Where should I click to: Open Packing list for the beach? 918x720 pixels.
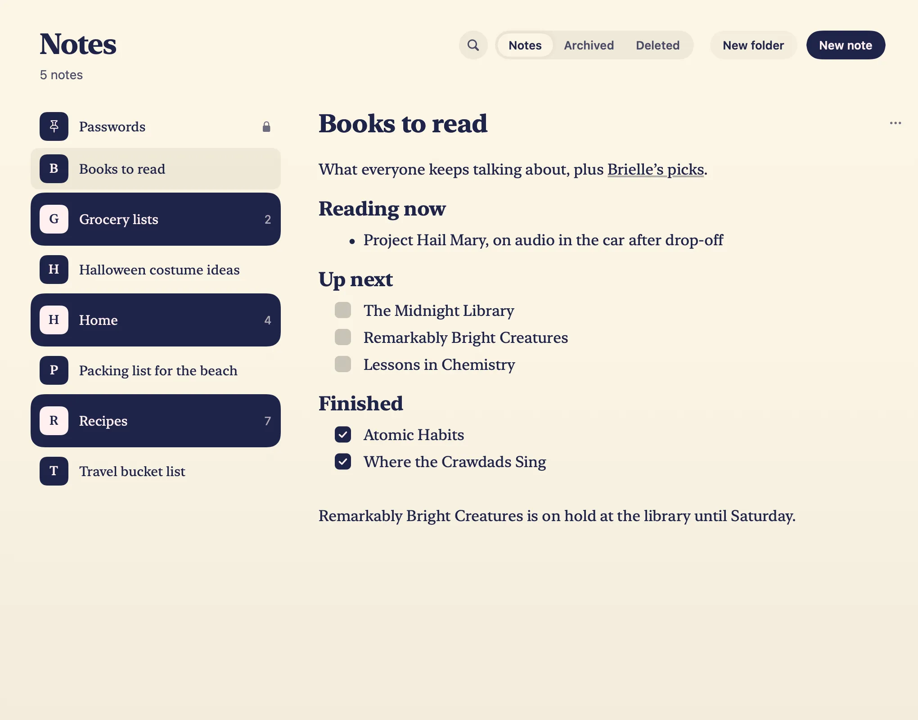(x=156, y=370)
